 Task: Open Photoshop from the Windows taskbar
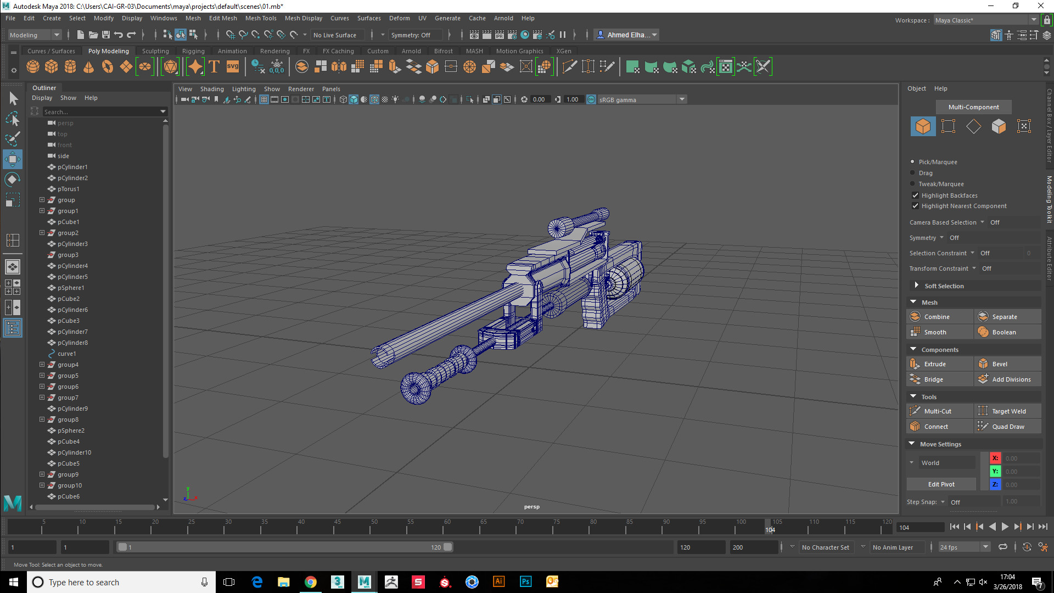[x=525, y=582]
